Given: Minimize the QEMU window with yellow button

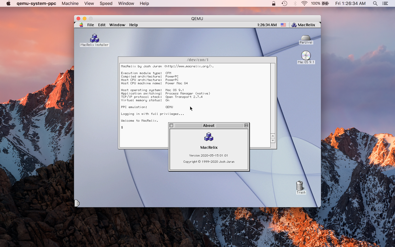Looking at the screenshot, I should (85, 19).
